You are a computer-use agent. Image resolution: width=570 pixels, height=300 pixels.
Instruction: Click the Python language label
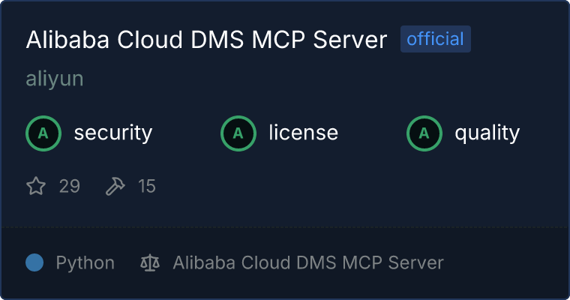point(85,262)
